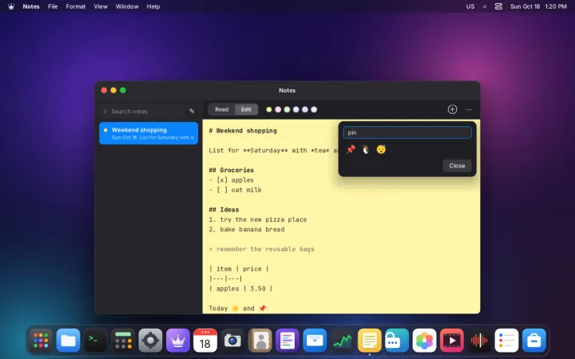The height and width of the screenshot is (359, 575).
Task: Click the emoji search field containing 'pin'
Action: 407,132
